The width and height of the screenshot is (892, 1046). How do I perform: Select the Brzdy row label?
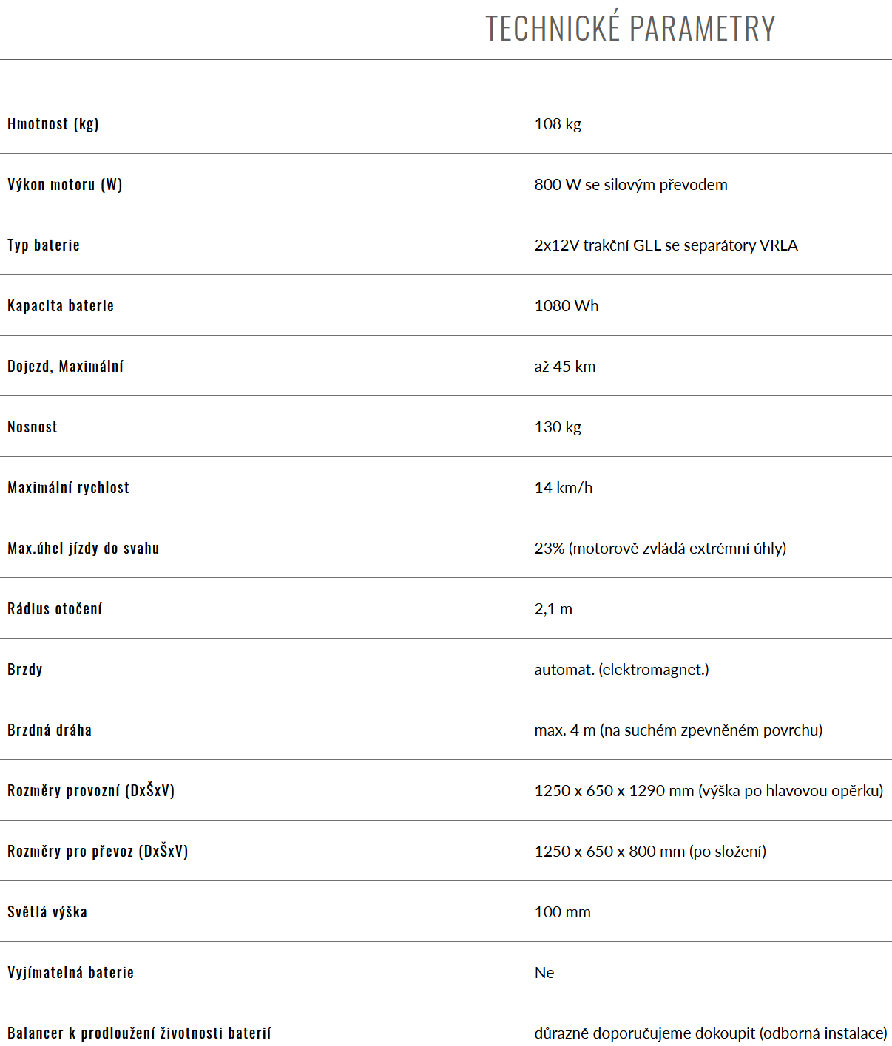pyautogui.click(x=25, y=670)
